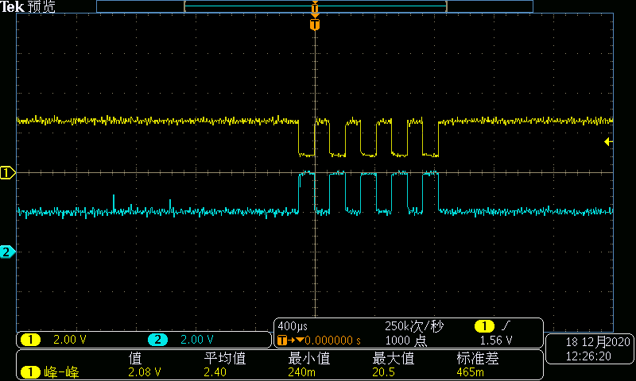The height and width of the screenshot is (381, 636).
Task: Click the yellow trigger level arrow
Action: pos(608,142)
